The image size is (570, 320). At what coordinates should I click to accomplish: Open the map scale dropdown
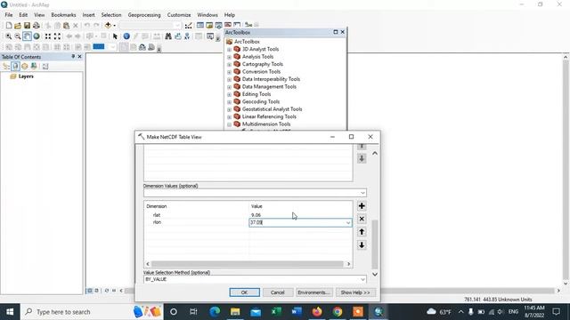point(177,26)
